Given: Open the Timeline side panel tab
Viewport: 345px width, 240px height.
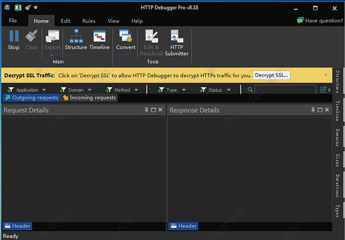Looking at the screenshot, I should pyautogui.click(x=338, y=111).
